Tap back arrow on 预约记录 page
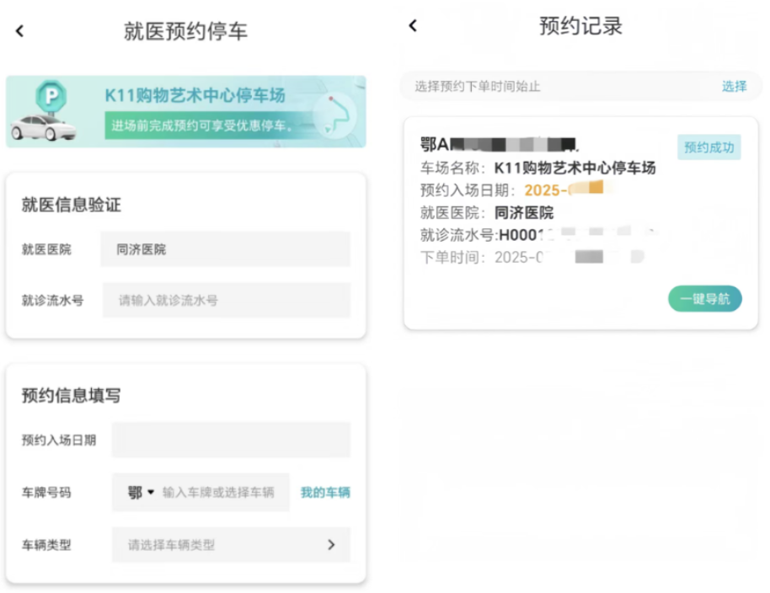Viewport: 770px width, 593px height. tap(413, 25)
